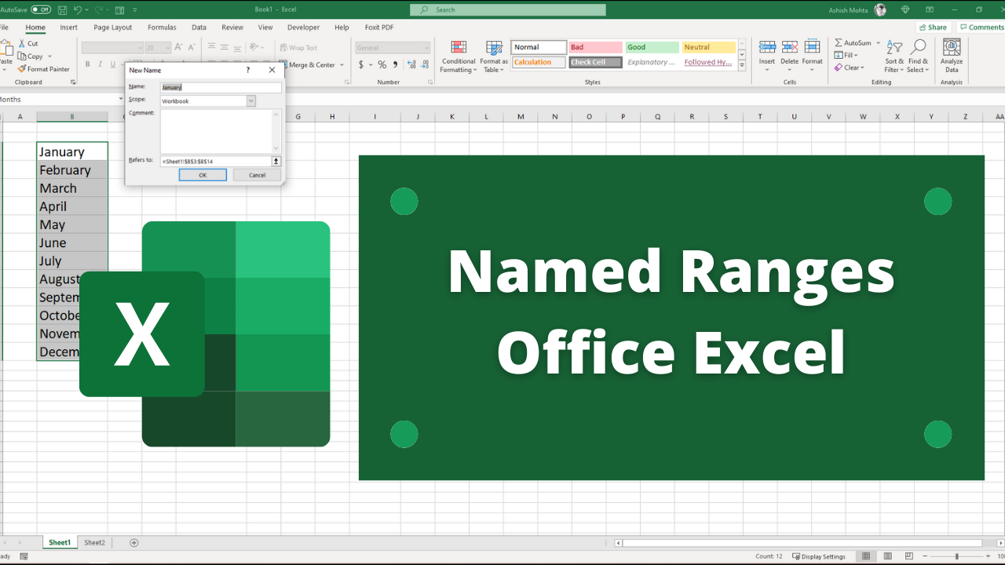
Task: Expand the cell Styles gallery
Action: click(742, 66)
